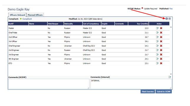Open the Fleet Overview button
190x106 pixels.
[x=148, y=92]
